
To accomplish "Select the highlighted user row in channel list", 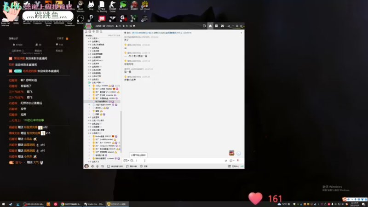I will tap(102, 101).
